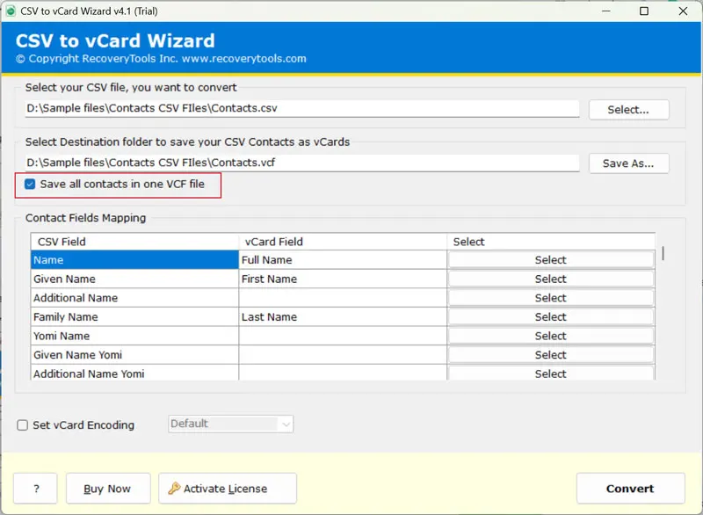Maximize the wizard window

point(644,11)
